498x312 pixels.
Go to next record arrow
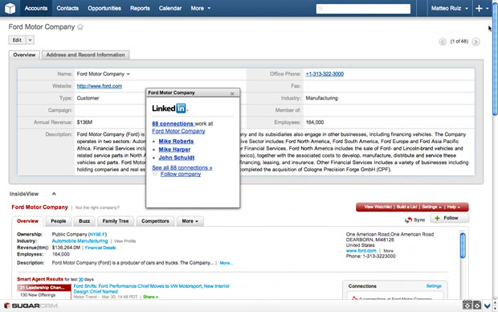pyautogui.click(x=476, y=42)
